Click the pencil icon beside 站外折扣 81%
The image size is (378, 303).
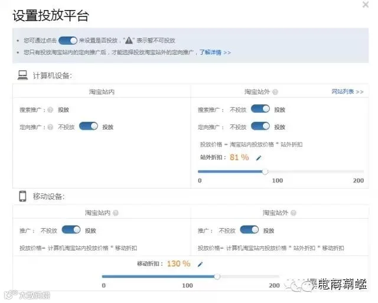[x=259, y=158]
